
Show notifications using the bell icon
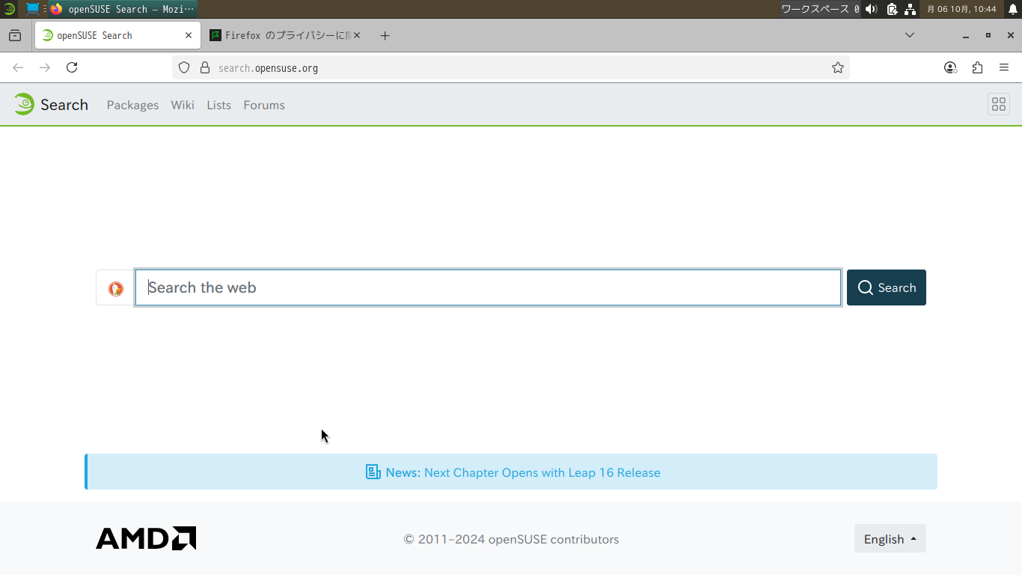[1013, 9]
